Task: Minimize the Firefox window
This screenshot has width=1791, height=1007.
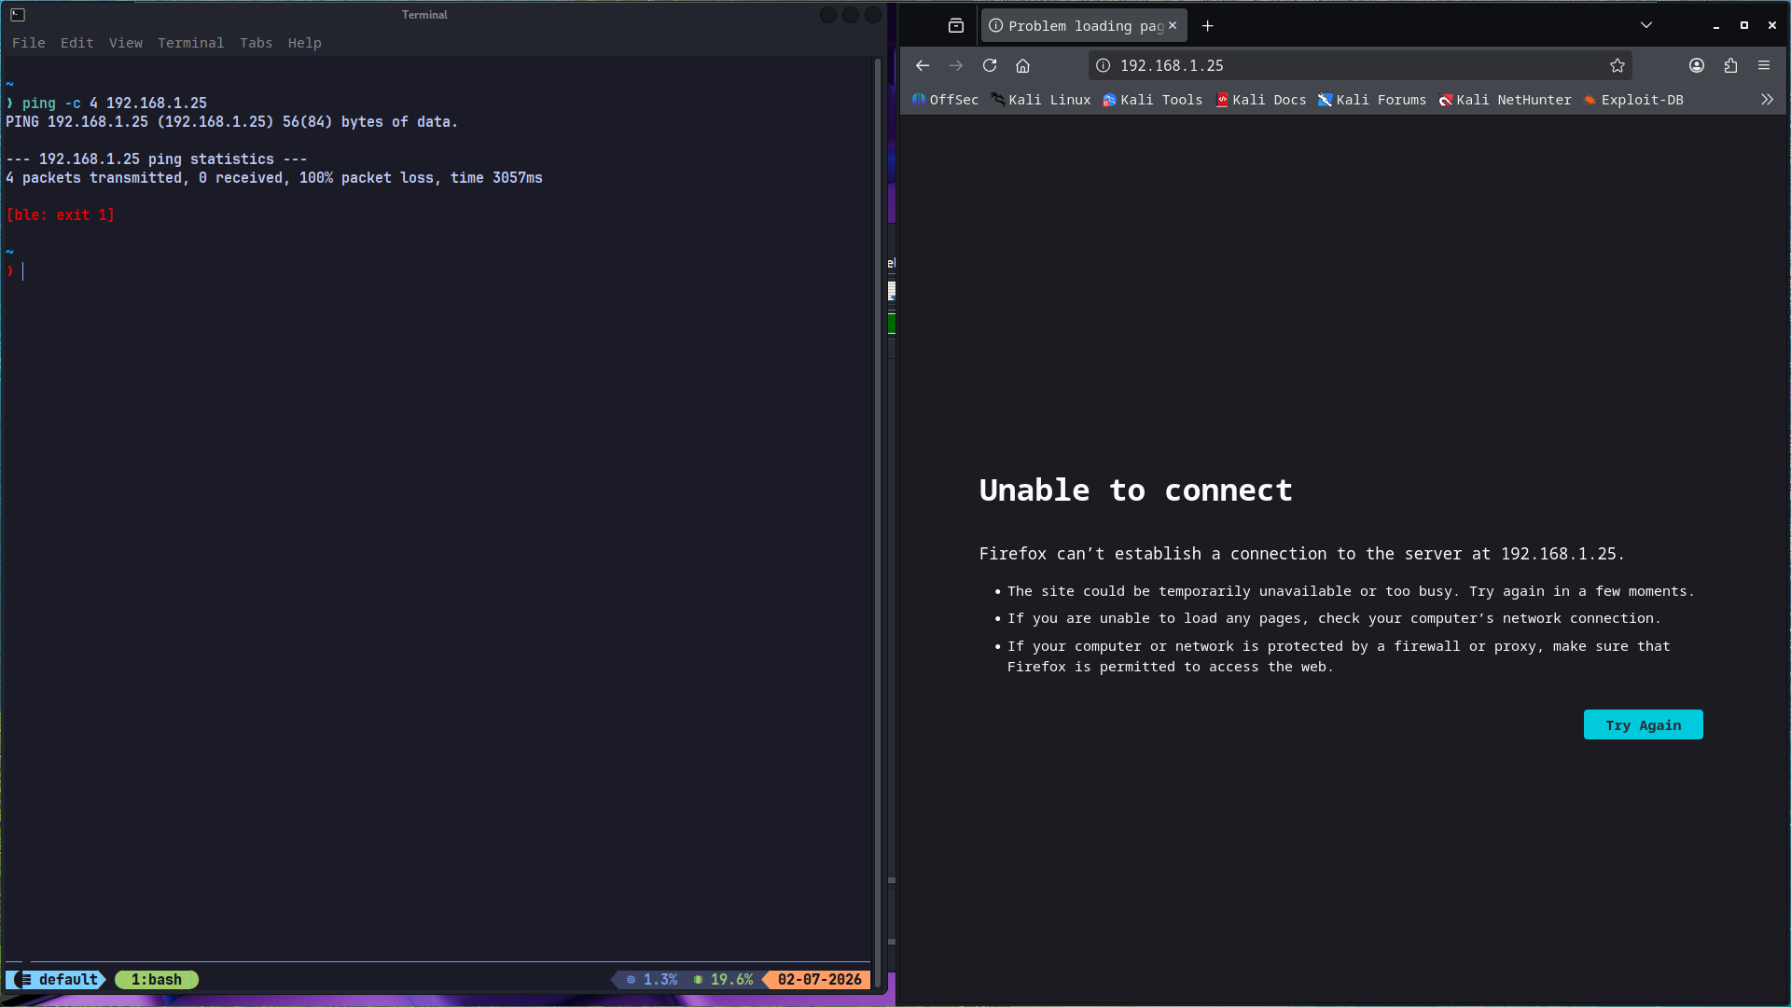Action: [x=1715, y=26]
